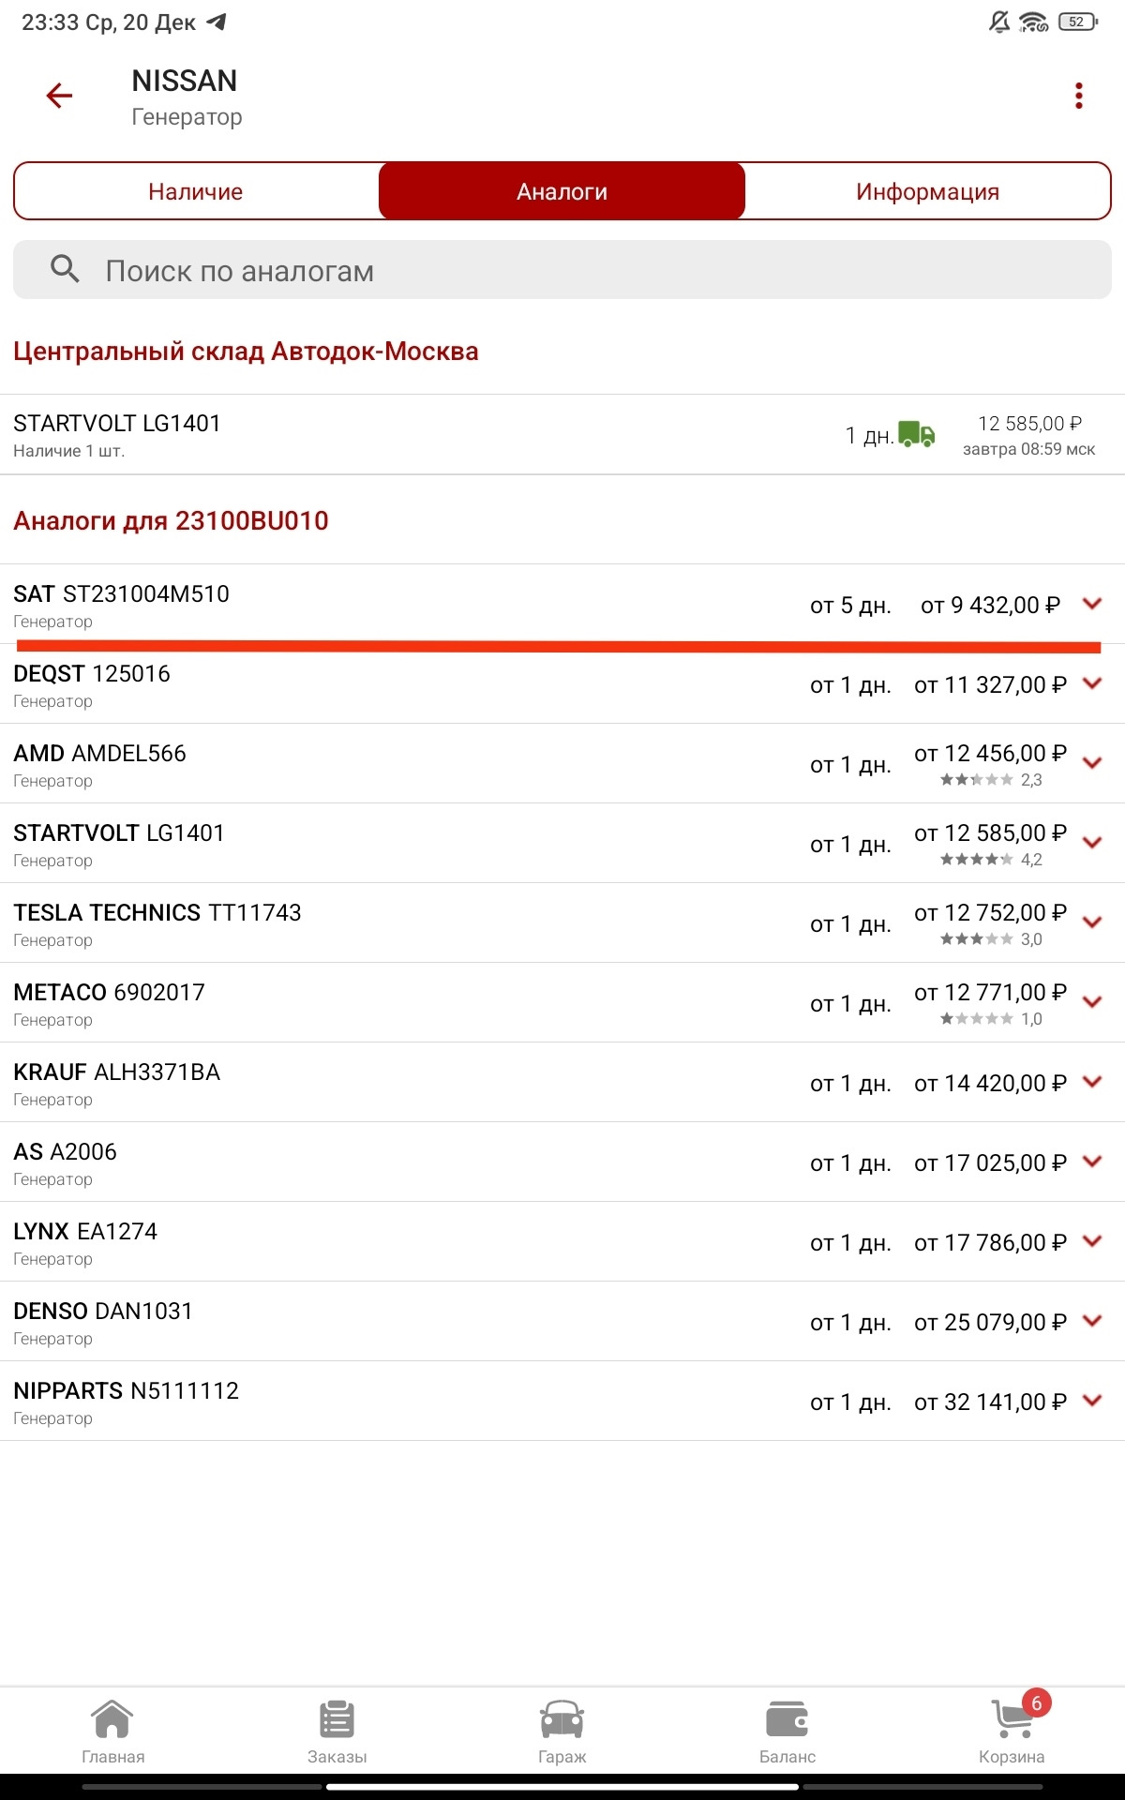Expand the DEQST 125016 row chevron
The width and height of the screenshot is (1125, 1800).
tap(1091, 683)
